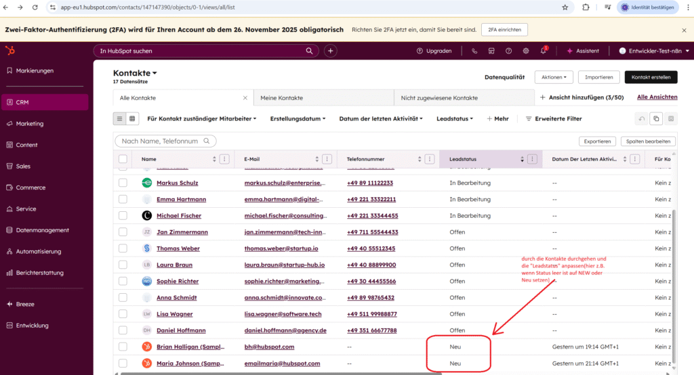Open contact link Daniel Hoffmann

(x=181, y=330)
